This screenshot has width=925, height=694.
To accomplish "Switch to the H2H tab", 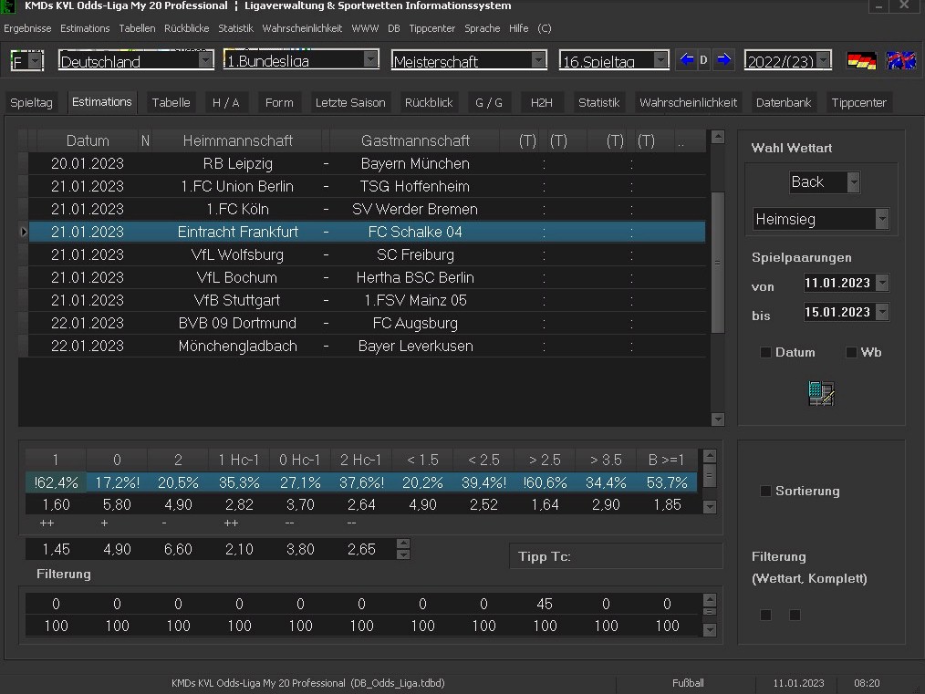I will pyautogui.click(x=542, y=103).
